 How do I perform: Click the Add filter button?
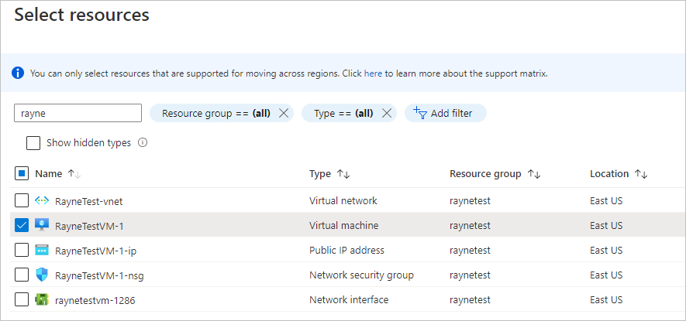click(445, 113)
